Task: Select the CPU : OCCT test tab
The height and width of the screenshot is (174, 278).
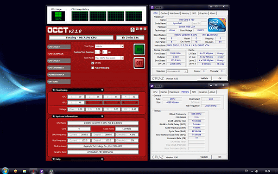Action: pyautogui.click(x=59, y=47)
